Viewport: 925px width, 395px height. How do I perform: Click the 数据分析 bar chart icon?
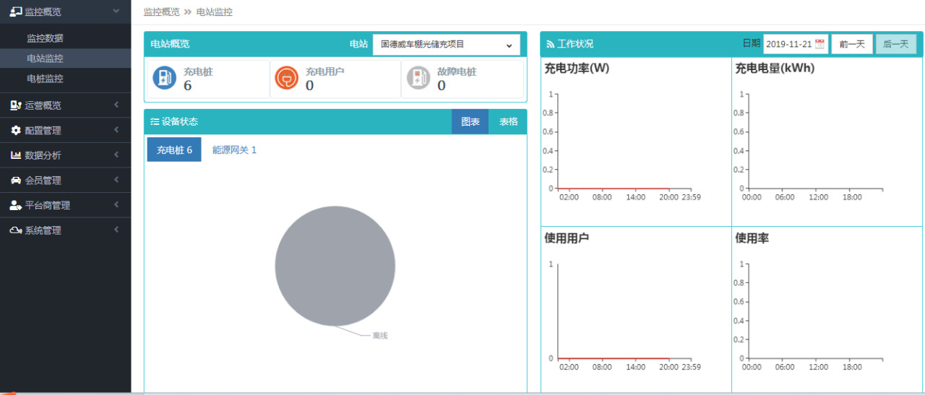pos(15,155)
